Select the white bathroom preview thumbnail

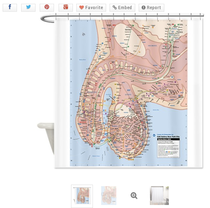159,196
